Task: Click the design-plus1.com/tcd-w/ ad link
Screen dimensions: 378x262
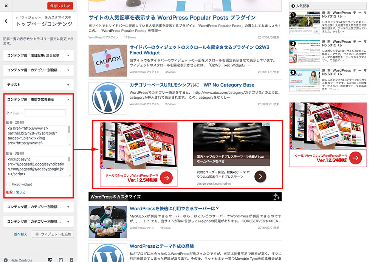Action: (214, 183)
